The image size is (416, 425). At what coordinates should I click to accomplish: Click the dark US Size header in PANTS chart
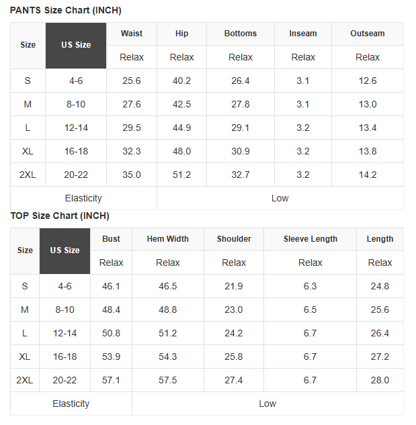click(x=76, y=46)
